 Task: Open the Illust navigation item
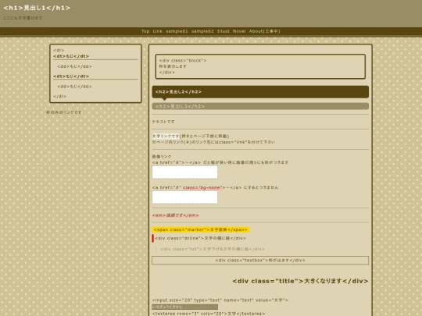(x=224, y=31)
